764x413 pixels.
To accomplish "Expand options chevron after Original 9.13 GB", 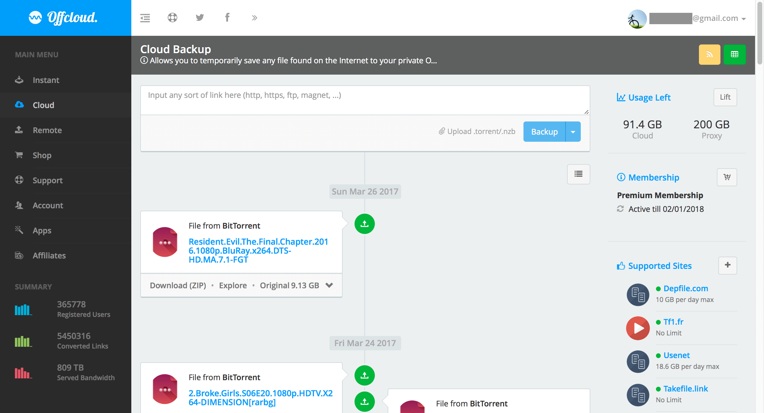I will pos(329,285).
